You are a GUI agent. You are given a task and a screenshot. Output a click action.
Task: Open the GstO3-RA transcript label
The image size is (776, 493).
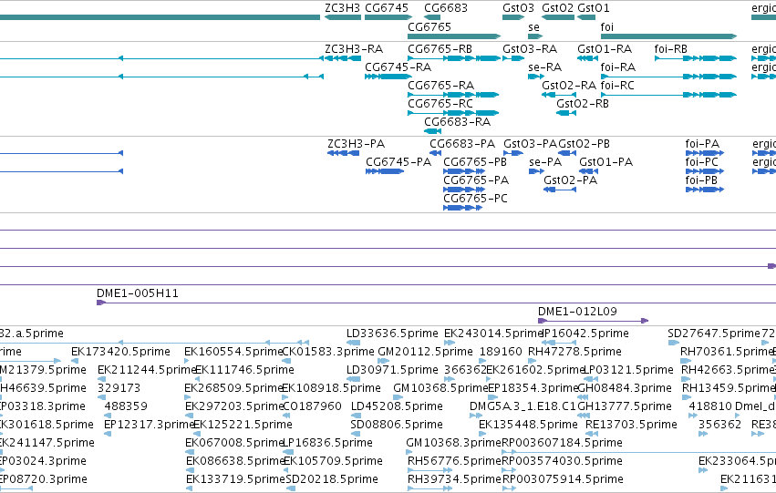530,49
